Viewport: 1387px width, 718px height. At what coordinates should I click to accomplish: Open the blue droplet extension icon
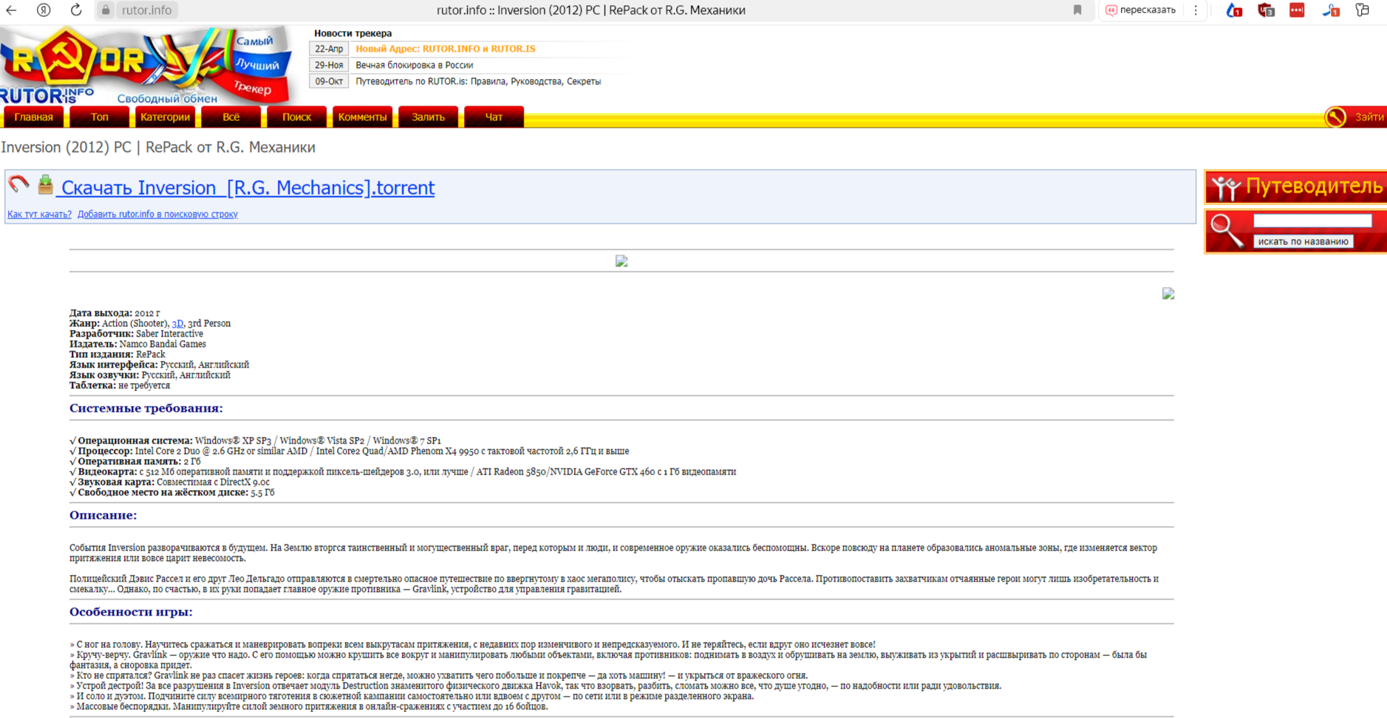pos(1234,10)
